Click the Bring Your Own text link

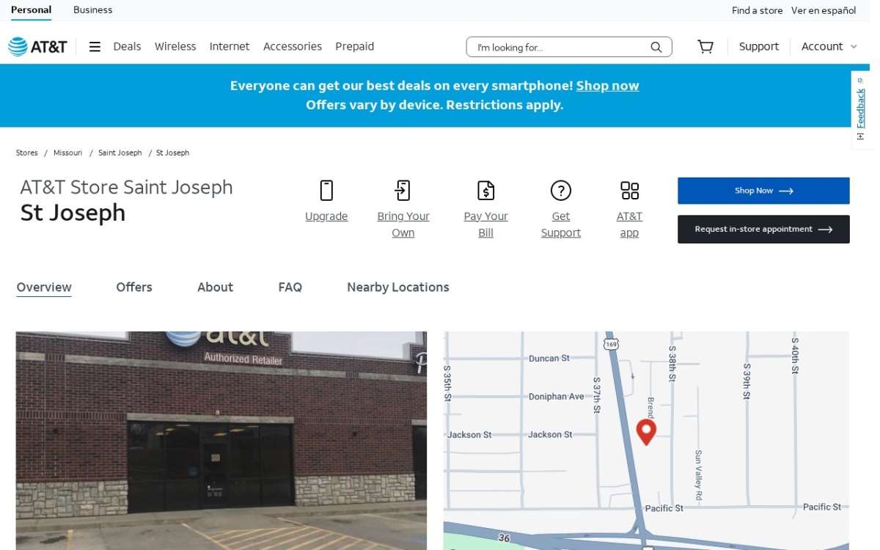coord(403,224)
